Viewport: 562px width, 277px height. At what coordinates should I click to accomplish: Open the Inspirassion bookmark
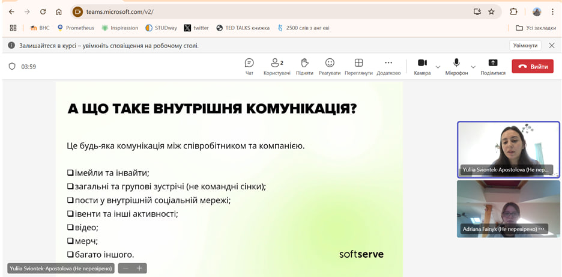pos(119,28)
